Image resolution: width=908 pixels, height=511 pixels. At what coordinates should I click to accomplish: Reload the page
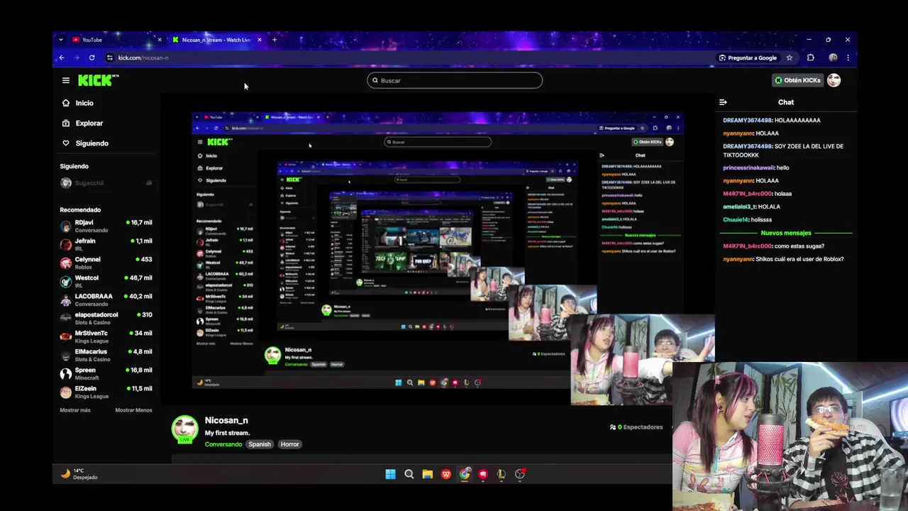pos(92,57)
